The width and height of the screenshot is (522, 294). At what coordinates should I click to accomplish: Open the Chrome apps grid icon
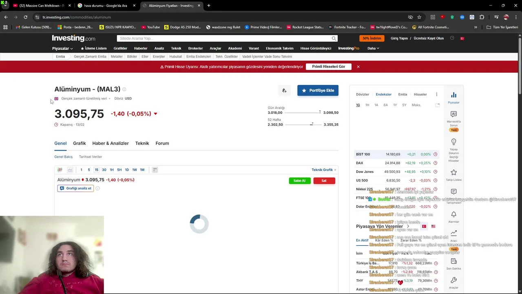[5, 27]
